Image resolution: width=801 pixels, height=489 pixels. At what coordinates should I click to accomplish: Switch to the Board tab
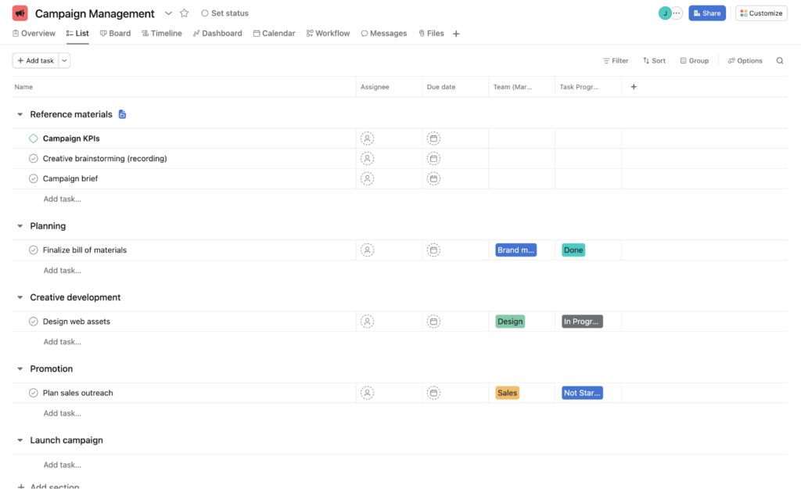click(116, 33)
